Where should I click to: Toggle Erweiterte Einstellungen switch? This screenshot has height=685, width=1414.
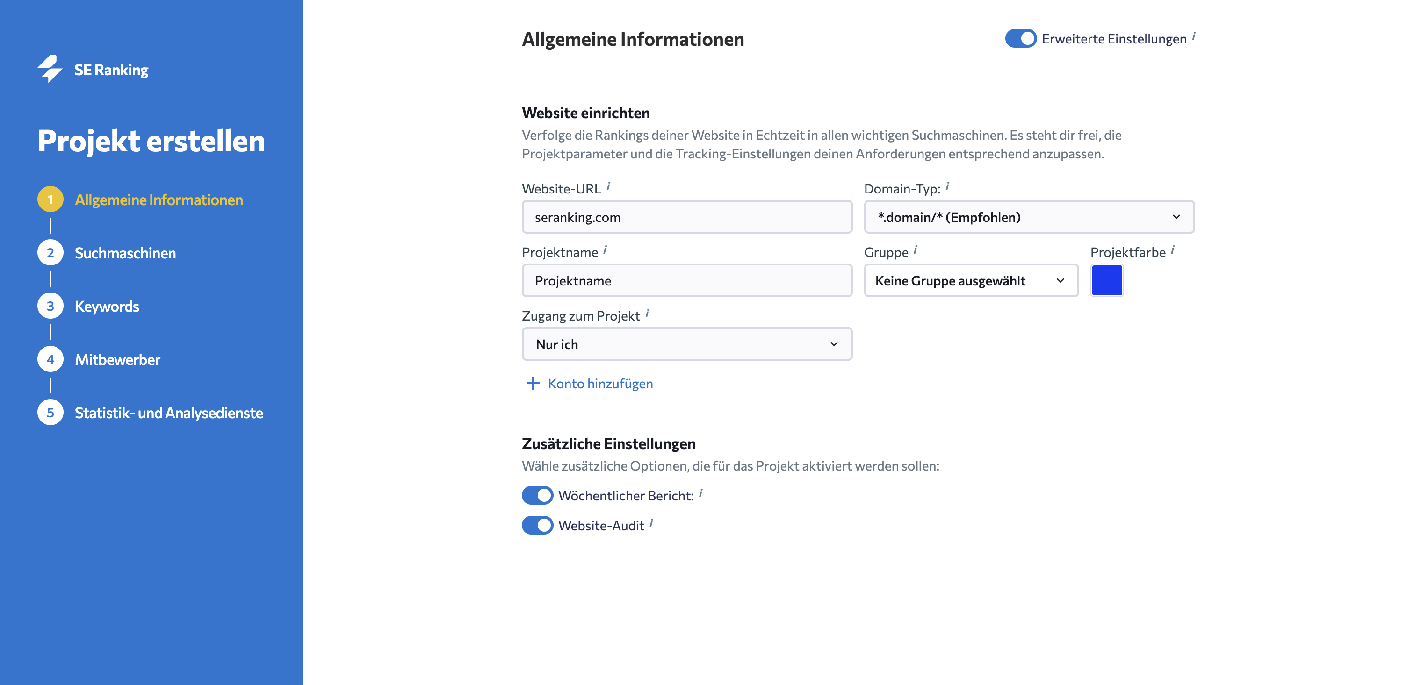1020,39
